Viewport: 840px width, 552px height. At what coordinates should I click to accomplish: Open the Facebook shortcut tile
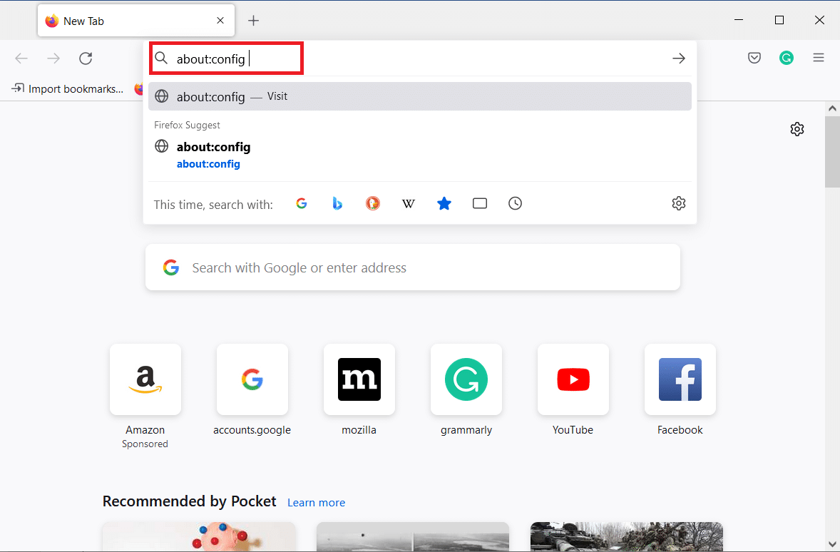(x=680, y=379)
